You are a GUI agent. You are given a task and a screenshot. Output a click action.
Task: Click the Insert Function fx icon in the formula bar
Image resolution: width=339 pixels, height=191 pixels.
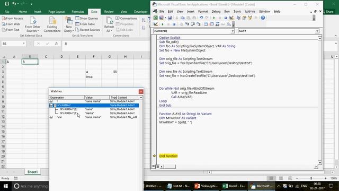pos(56,44)
